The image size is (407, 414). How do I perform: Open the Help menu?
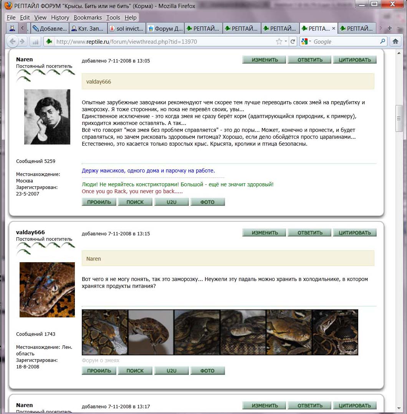131,17
